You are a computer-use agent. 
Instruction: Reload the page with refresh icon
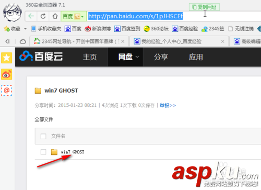pos(43,16)
